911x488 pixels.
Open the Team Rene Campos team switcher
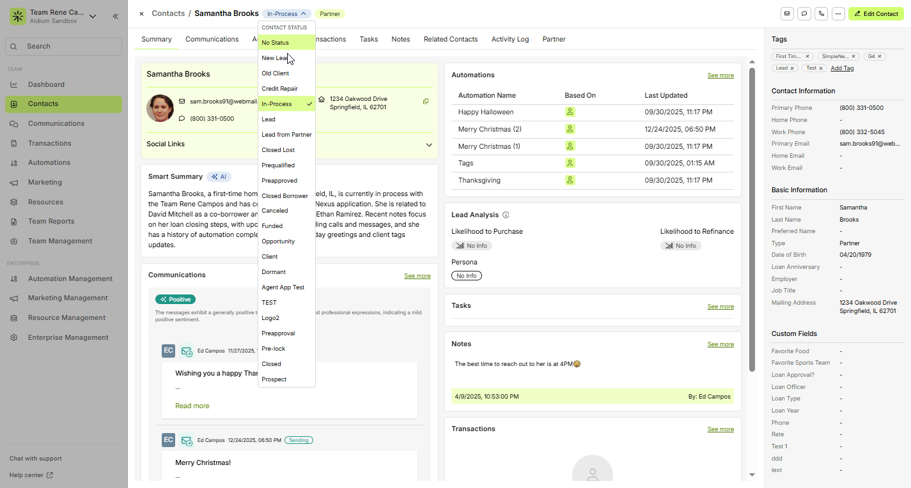[93, 17]
